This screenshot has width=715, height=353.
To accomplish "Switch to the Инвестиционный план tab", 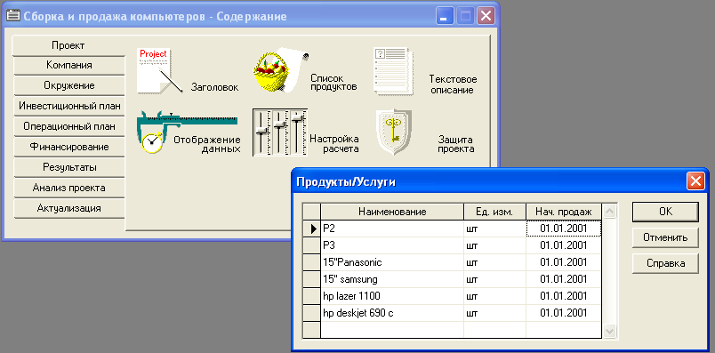I will (x=68, y=107).
